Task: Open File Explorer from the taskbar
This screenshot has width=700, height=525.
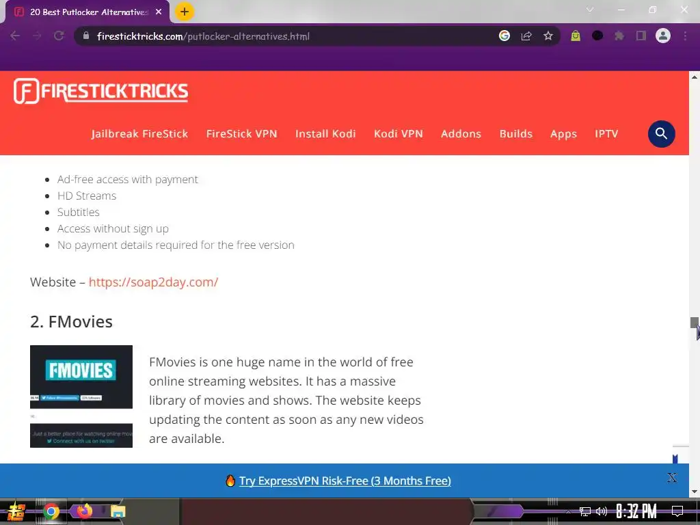Action: [118, 511]
